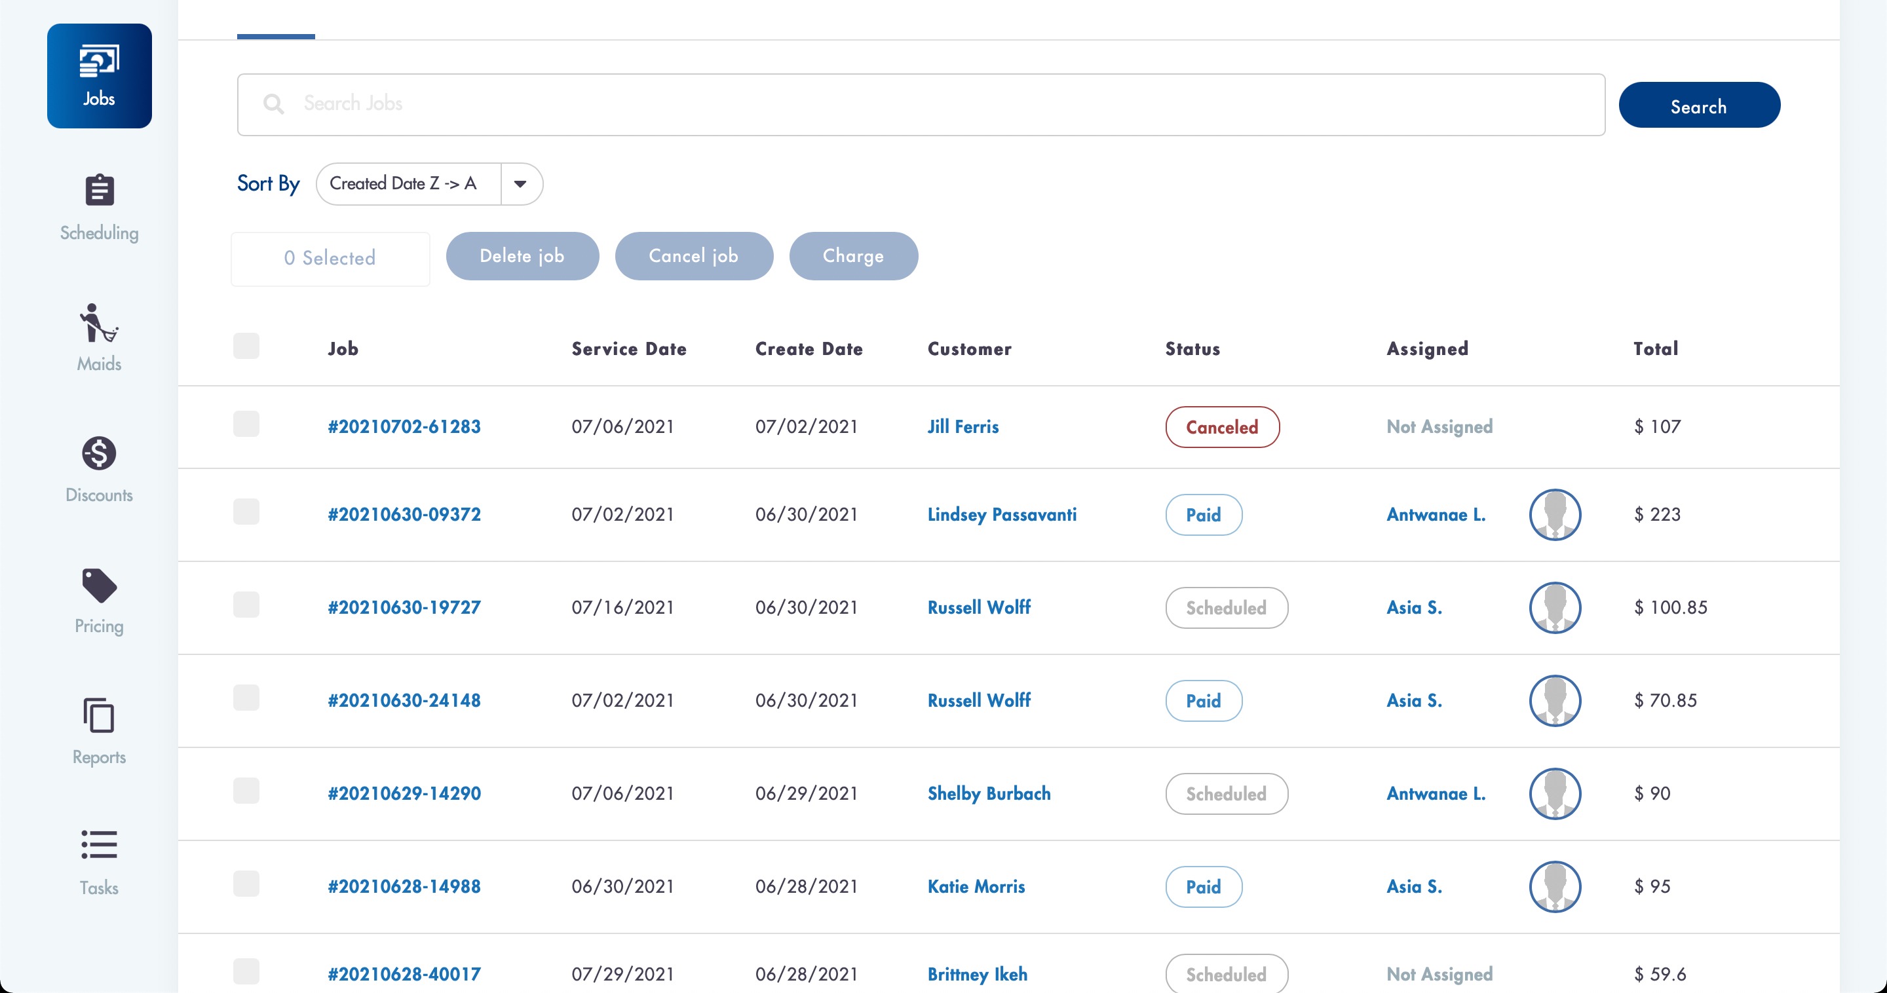Check the box for job #20210630-19727

point(246,604)
